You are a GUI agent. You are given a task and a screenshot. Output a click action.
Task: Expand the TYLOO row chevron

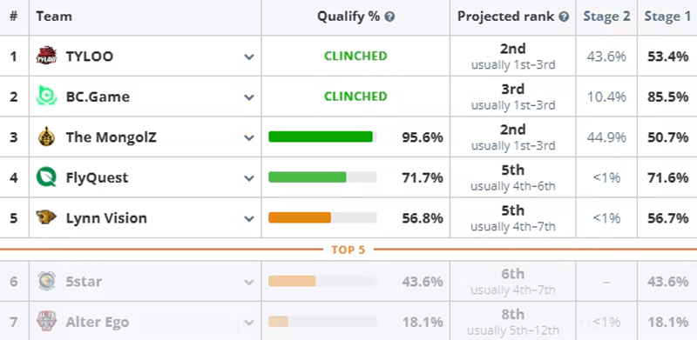click(x=249, y=57)
